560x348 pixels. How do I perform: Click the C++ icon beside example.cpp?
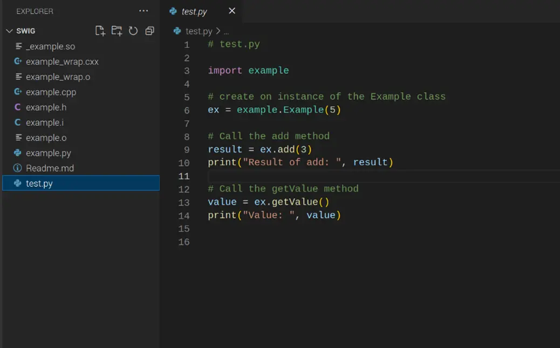pyautogui.click(x=18, y=92)
